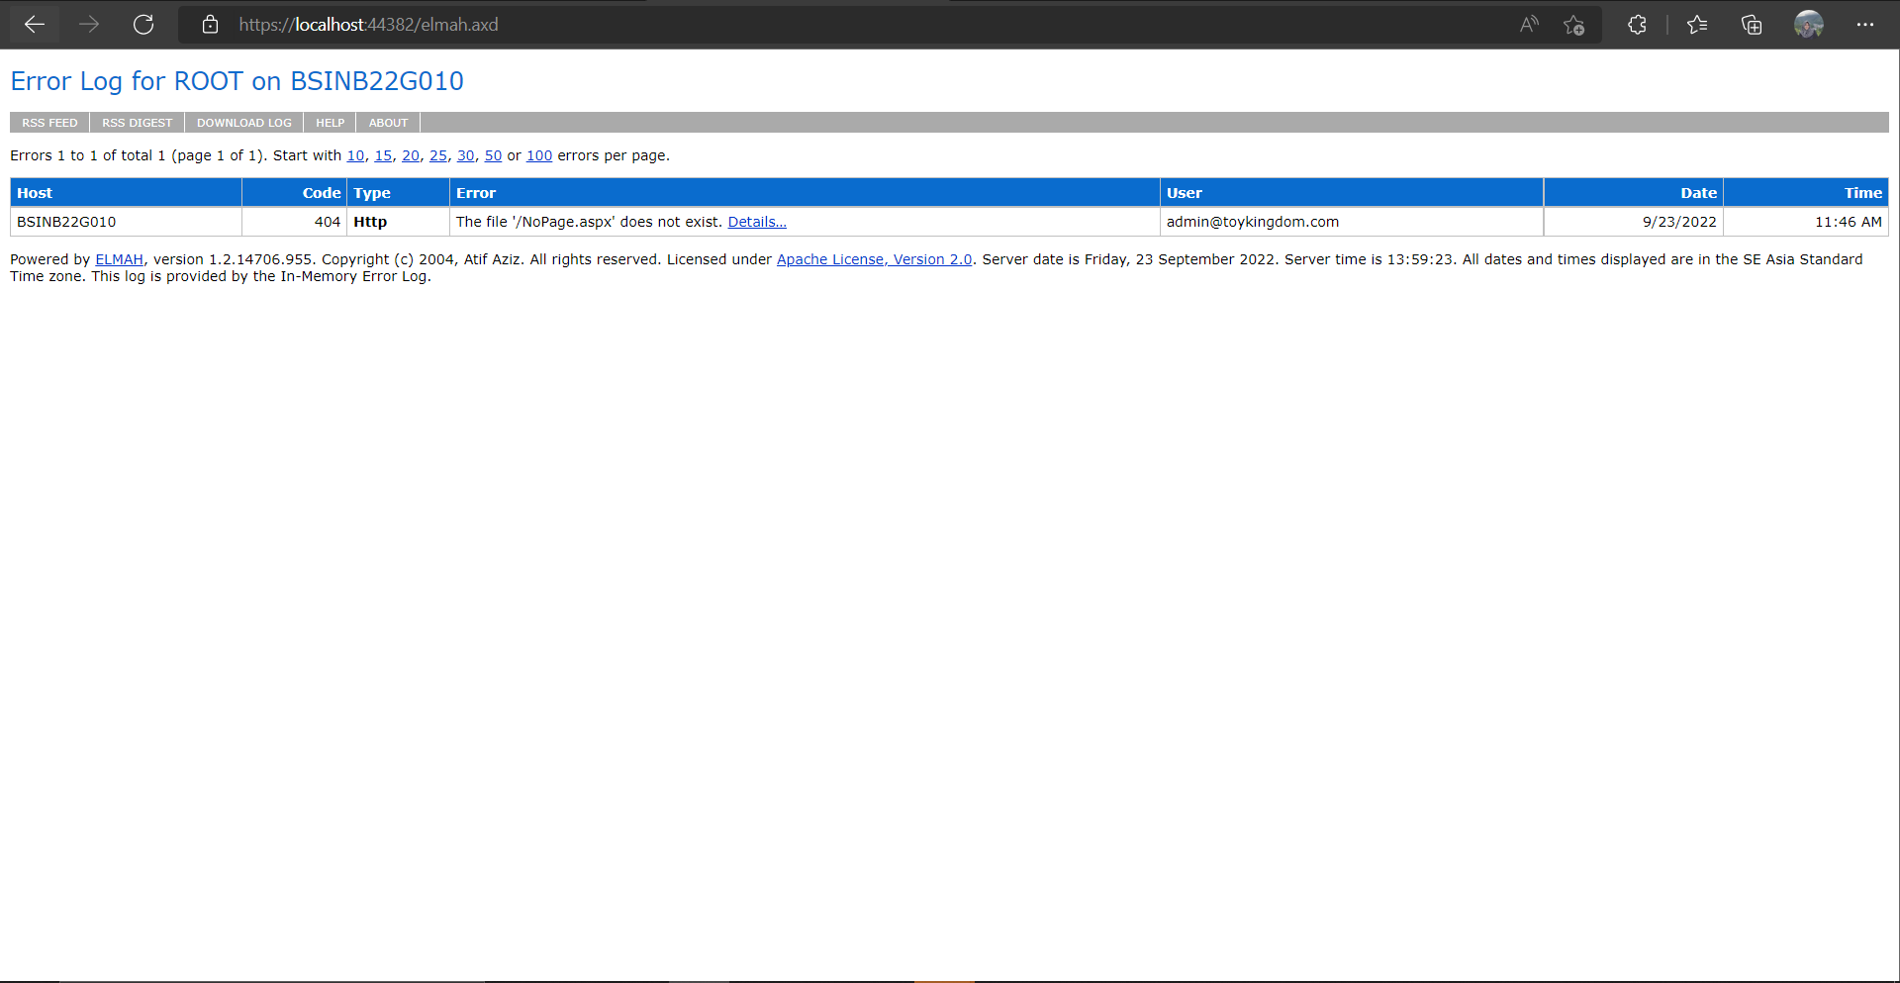Open the Apache License, Version 2.0 link

click(x=874, y=259)
